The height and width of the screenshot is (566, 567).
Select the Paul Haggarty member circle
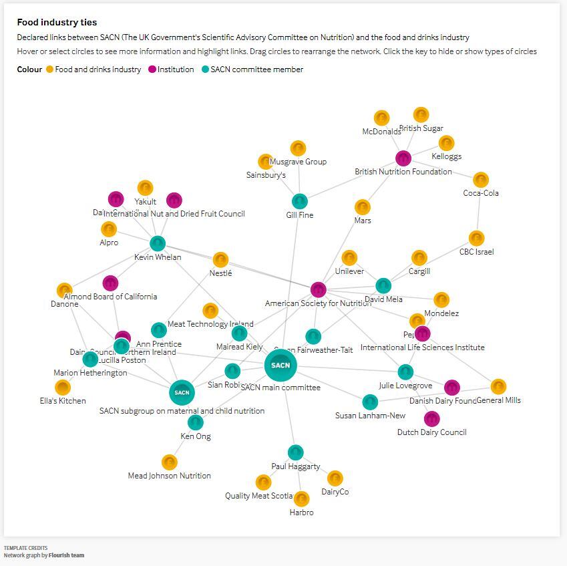point(296,452)
